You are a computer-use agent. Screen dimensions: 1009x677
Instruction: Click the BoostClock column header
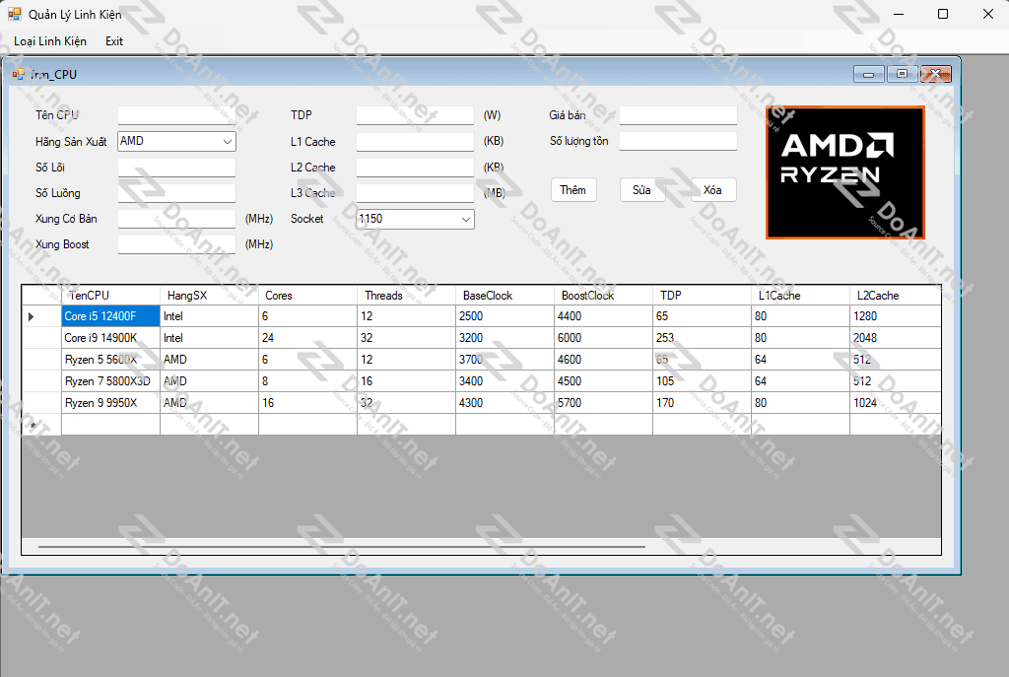603,296
